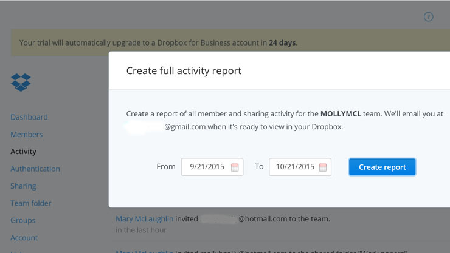
Task: Click 'Create full activity report' dialog title
Action: click(184, 71)
